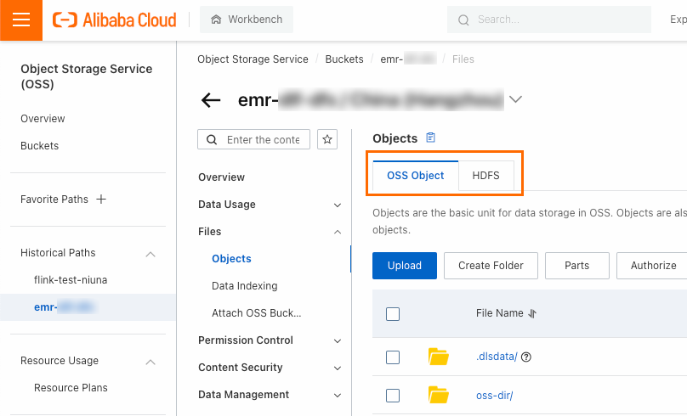
Task: Click the blue Upload button
Action: 405,266
